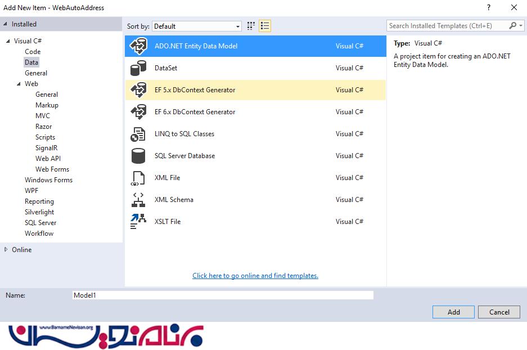Choose the EF 5.x DbContext Generator icon

pyautogui.click(x=138, y=90)
